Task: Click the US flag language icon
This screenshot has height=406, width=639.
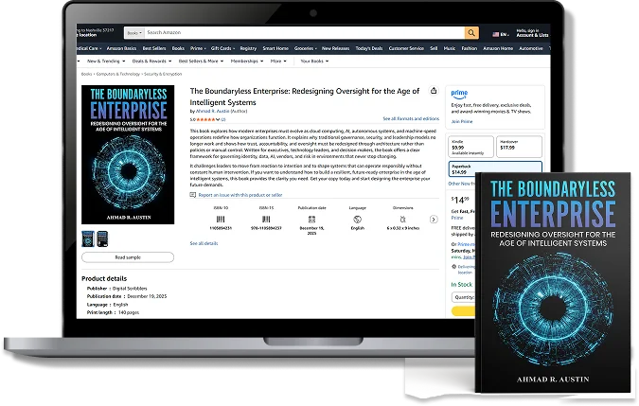Action: coord(495,34)
